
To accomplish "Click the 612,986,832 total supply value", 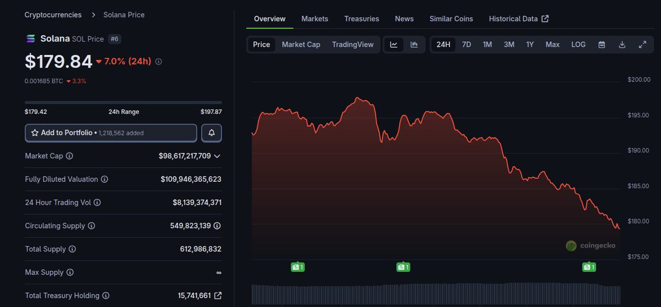I will point(201,249).
